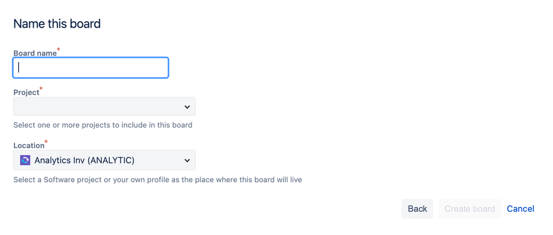Click the Location field chevron arrow

pos(187,160)
